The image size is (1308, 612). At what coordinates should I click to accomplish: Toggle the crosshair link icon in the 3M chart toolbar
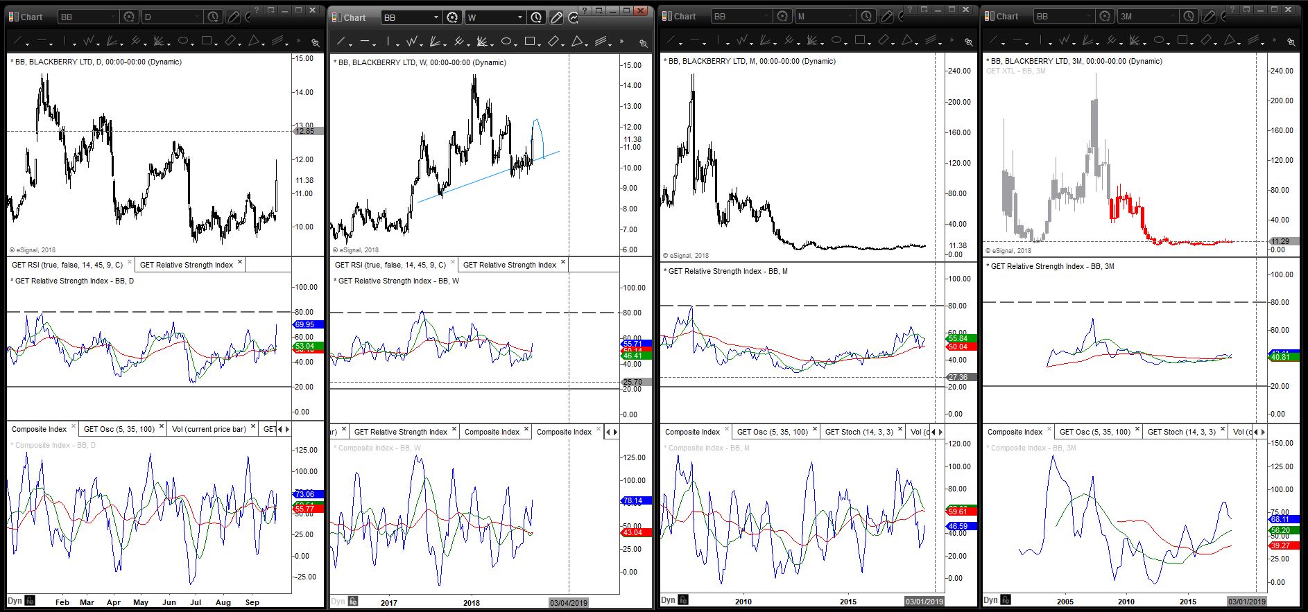[1291, 42]
